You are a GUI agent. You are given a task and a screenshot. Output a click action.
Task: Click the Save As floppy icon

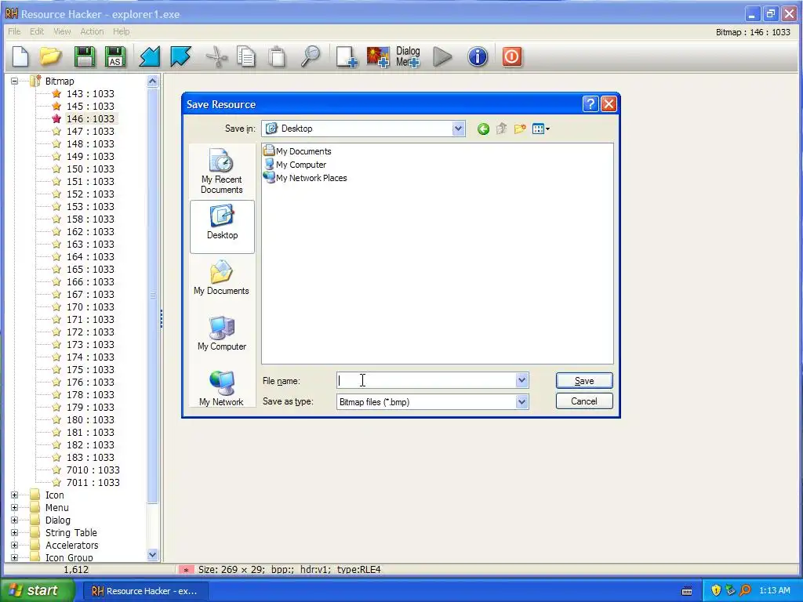[115, 56]
